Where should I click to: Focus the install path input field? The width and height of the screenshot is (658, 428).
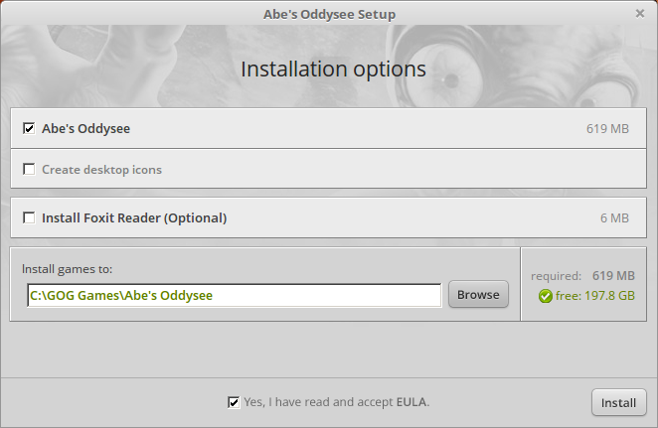[x=235, y=295]
